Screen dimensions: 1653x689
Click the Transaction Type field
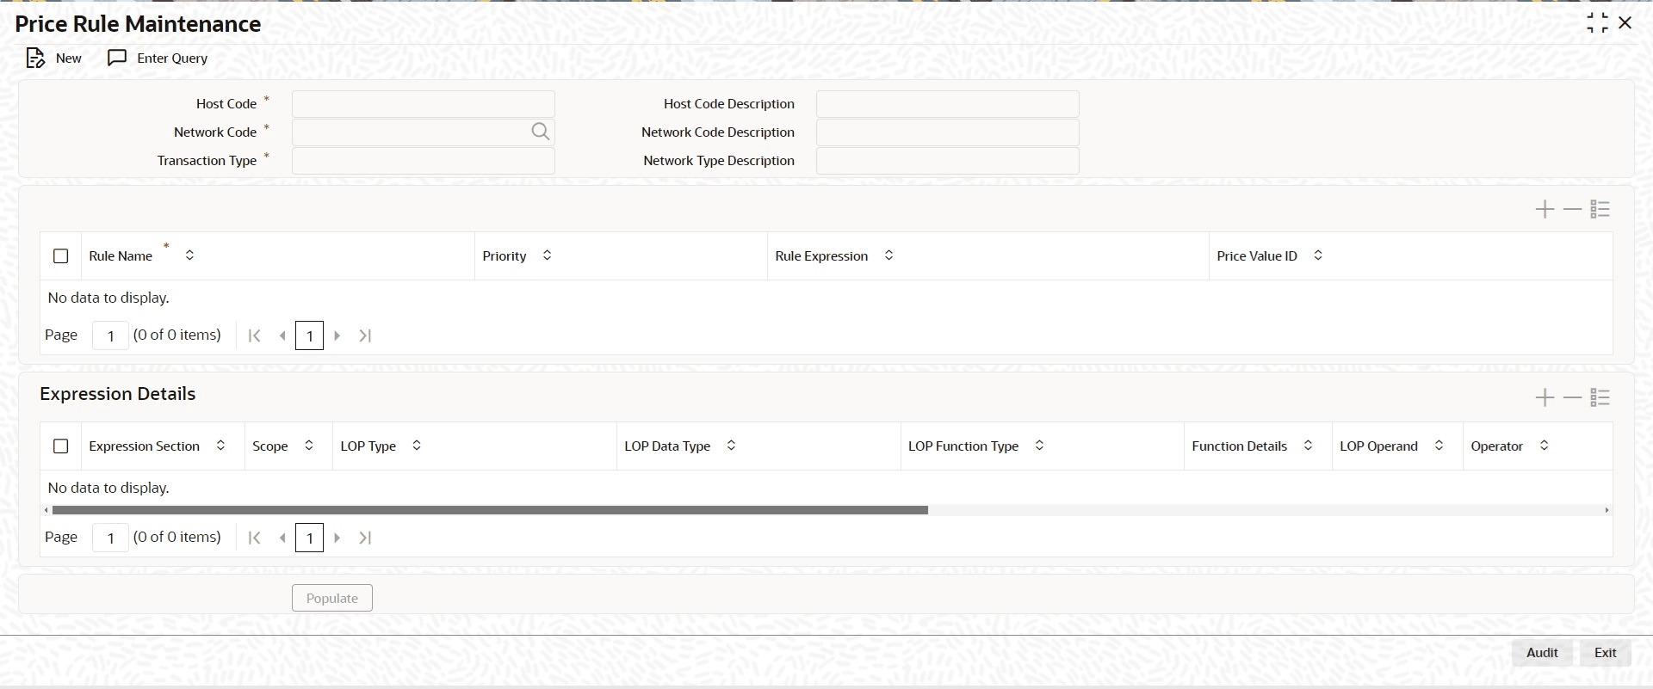click(424, 161)
